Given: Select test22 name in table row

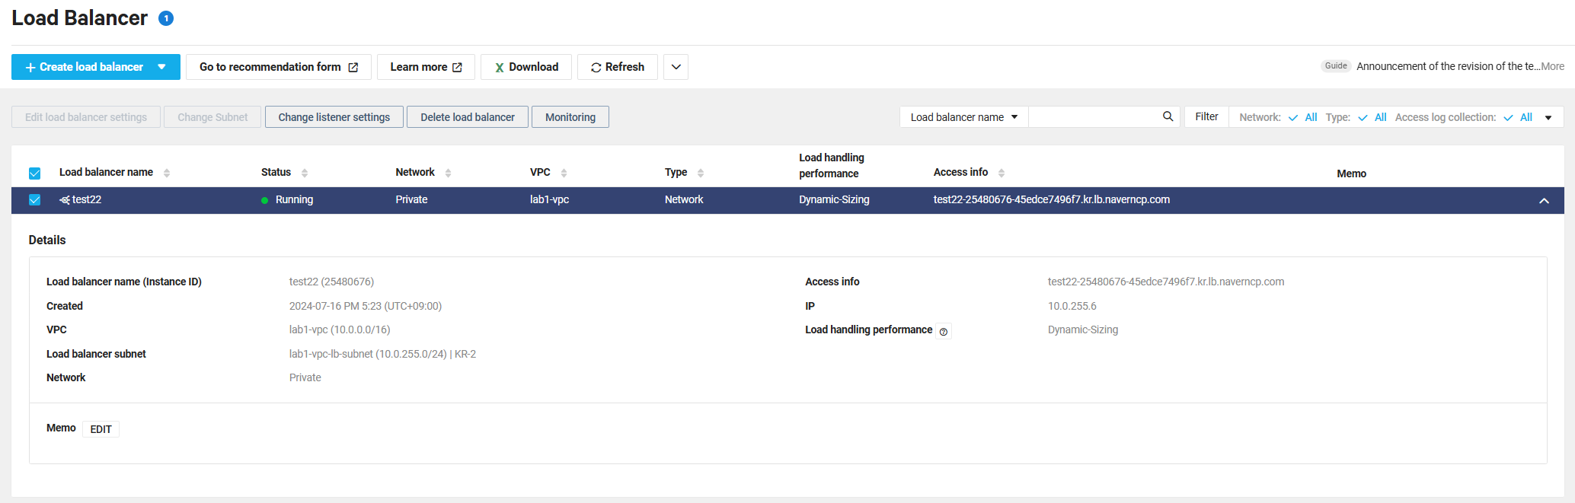Looking at the screenshot, I should [x=87, y=199].
